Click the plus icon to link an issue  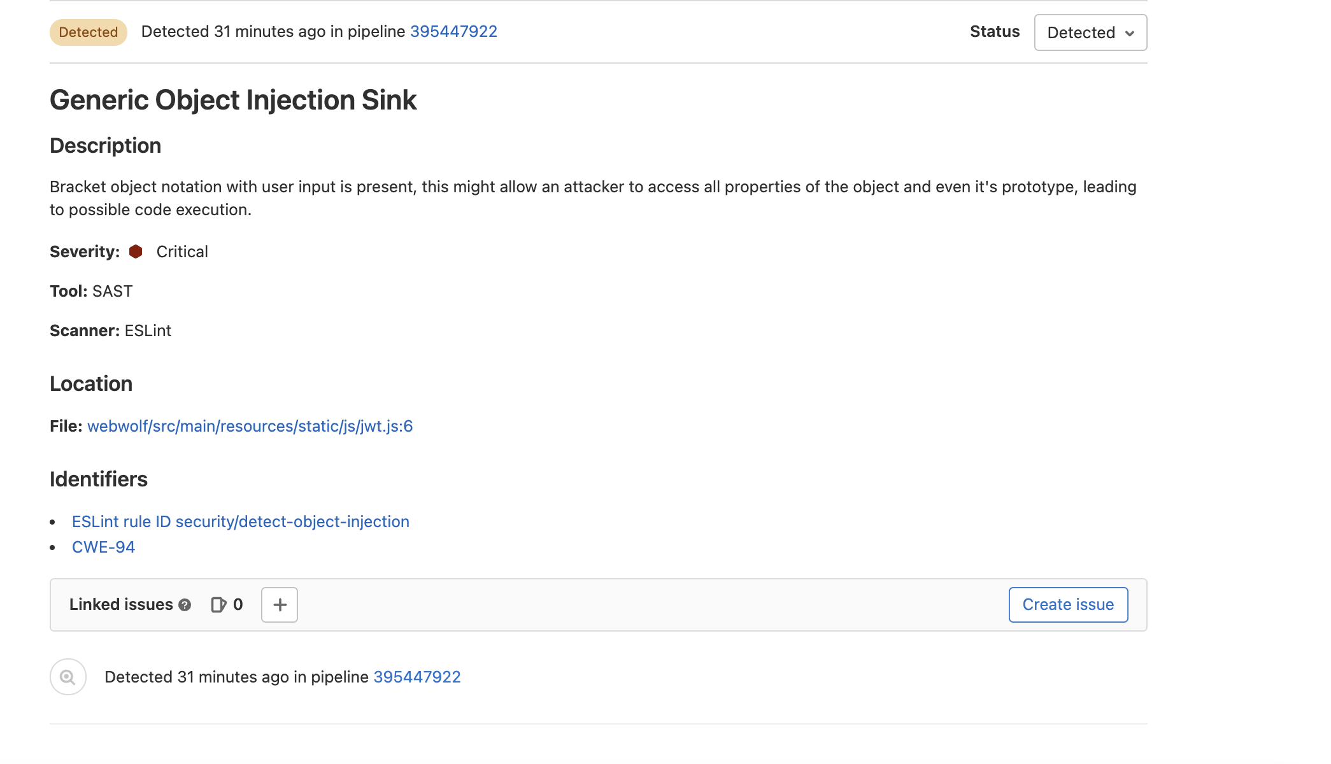pyautogui.click(x=279, y=604)
